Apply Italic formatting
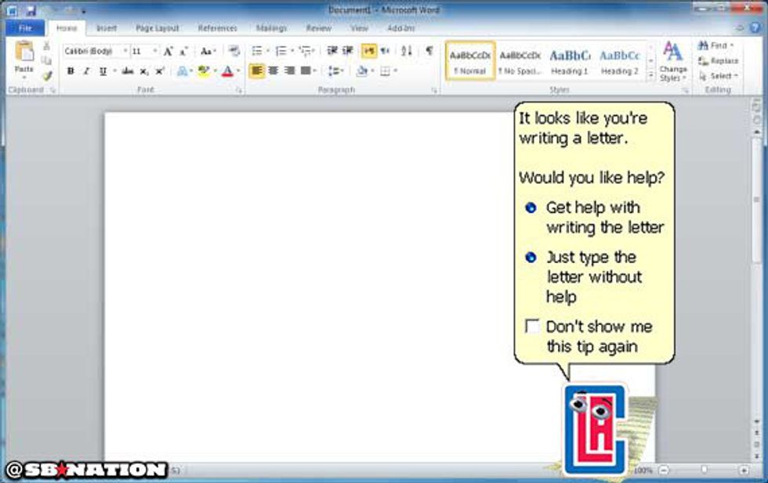Screen dimensions: 768x483 click(x=86, y=71)
